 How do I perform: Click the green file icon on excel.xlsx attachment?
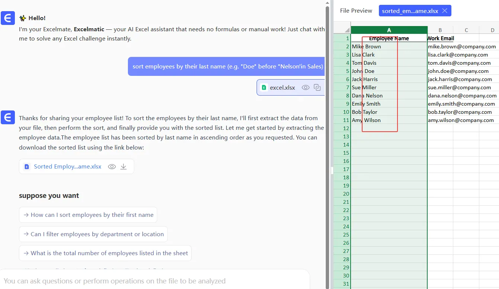click(x=264, y=88)
